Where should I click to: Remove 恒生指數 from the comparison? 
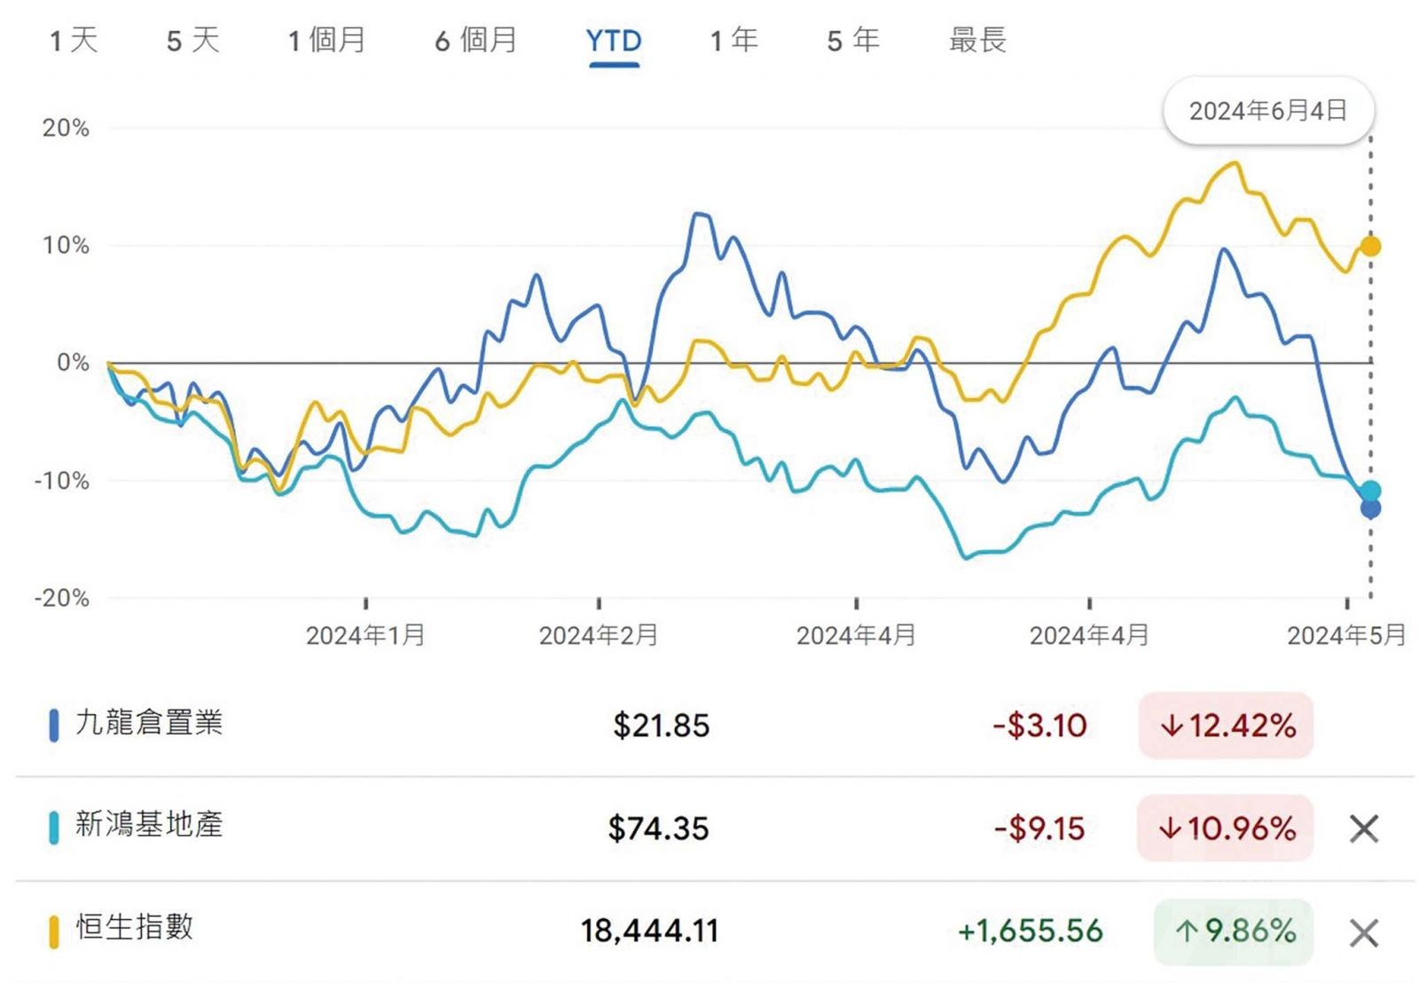point(1363,932)
